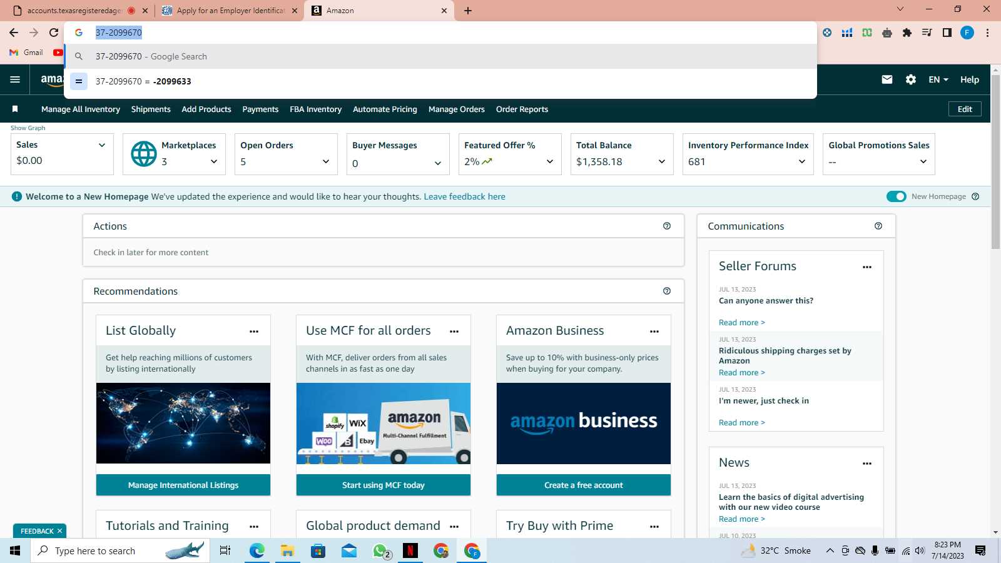1001x563 pixels.
Task: Open List Globally card options menu
Action: (254, 332)
